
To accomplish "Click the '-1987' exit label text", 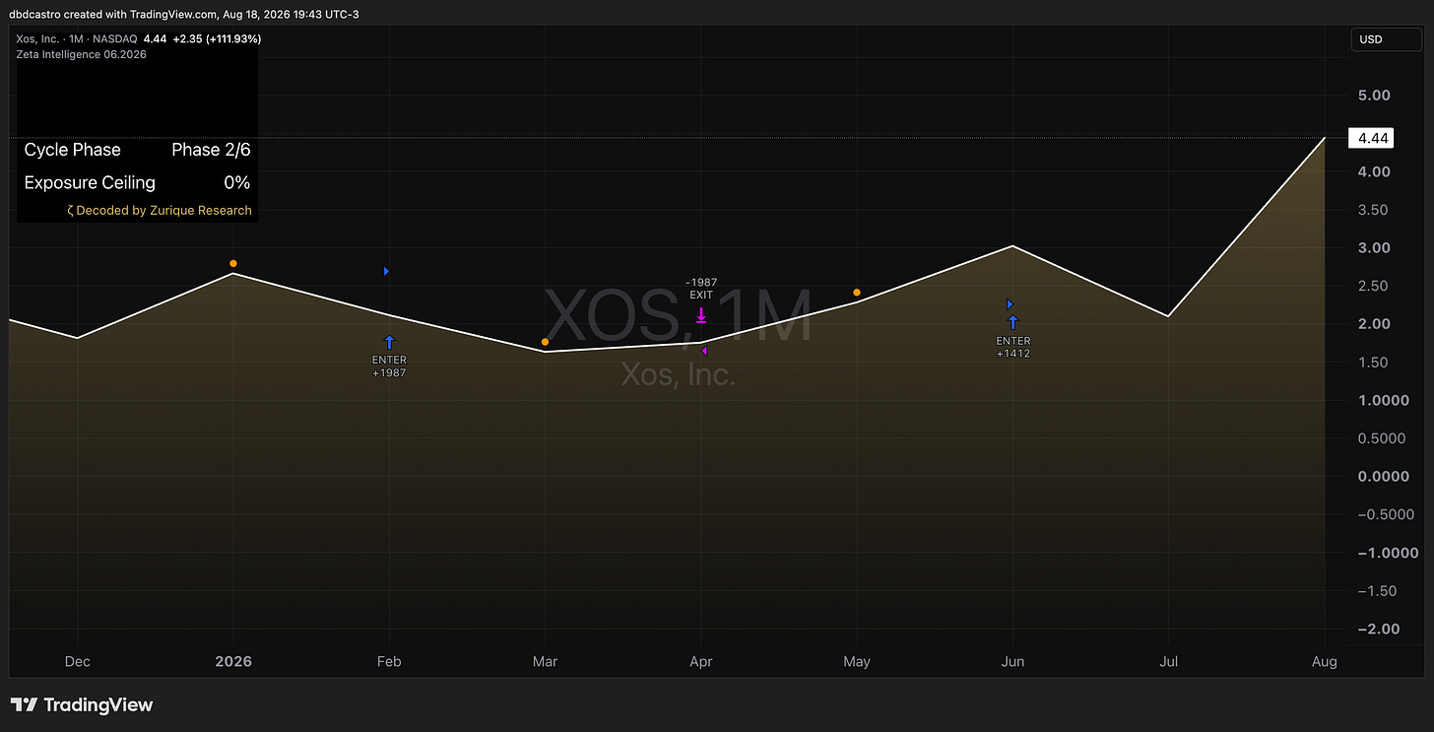I will pos(701,283).
